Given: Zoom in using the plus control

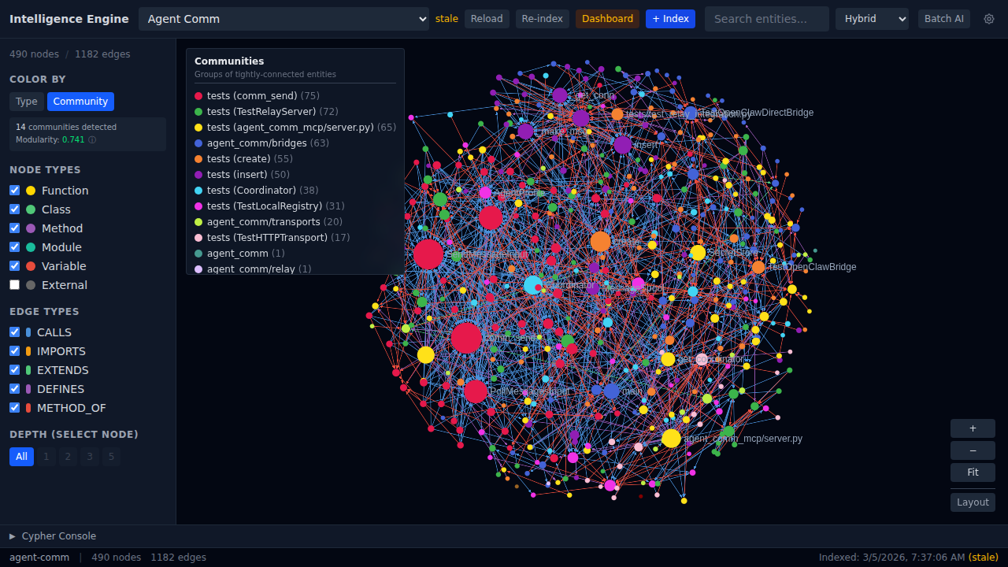Looking at the screenshot, I should [972, 428].
